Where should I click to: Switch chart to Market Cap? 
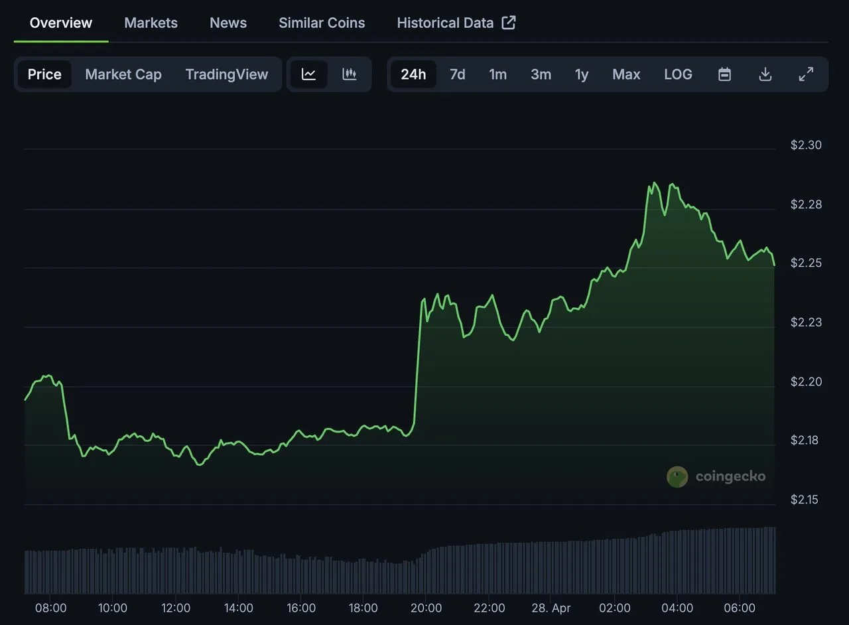coord(123,74)
